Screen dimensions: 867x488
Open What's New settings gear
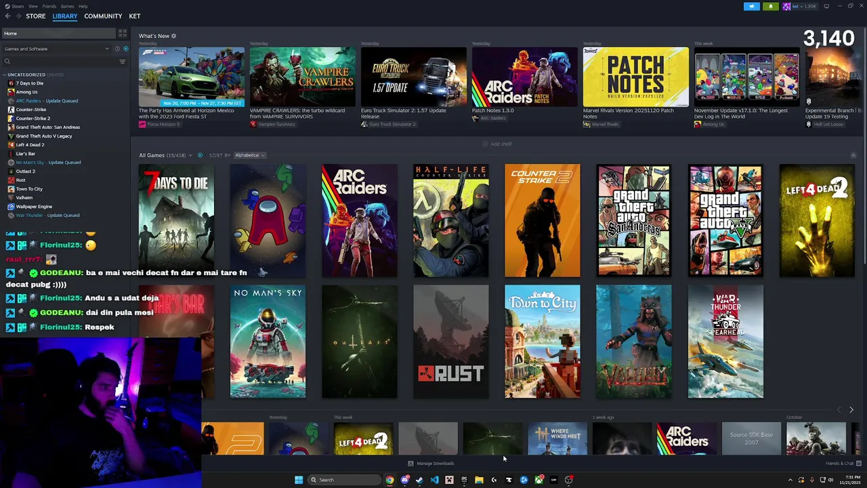173,36
